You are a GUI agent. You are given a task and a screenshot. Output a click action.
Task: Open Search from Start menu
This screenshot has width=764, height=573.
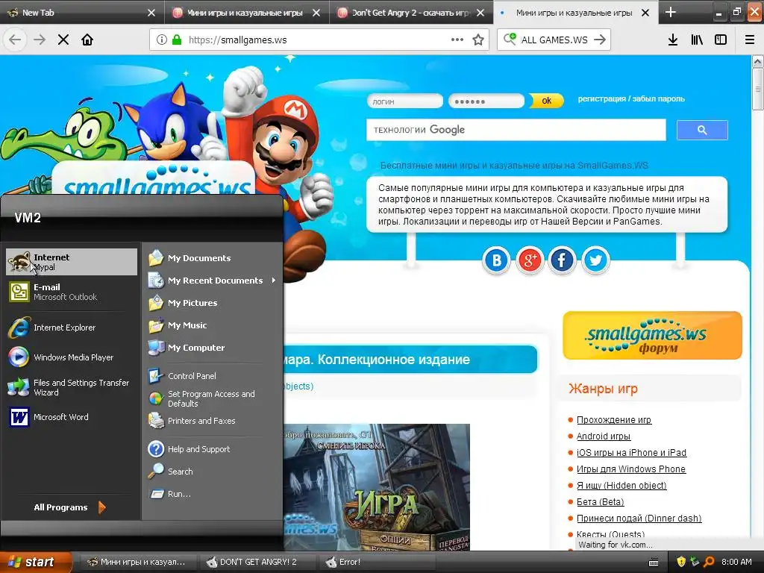coord(213,472)
